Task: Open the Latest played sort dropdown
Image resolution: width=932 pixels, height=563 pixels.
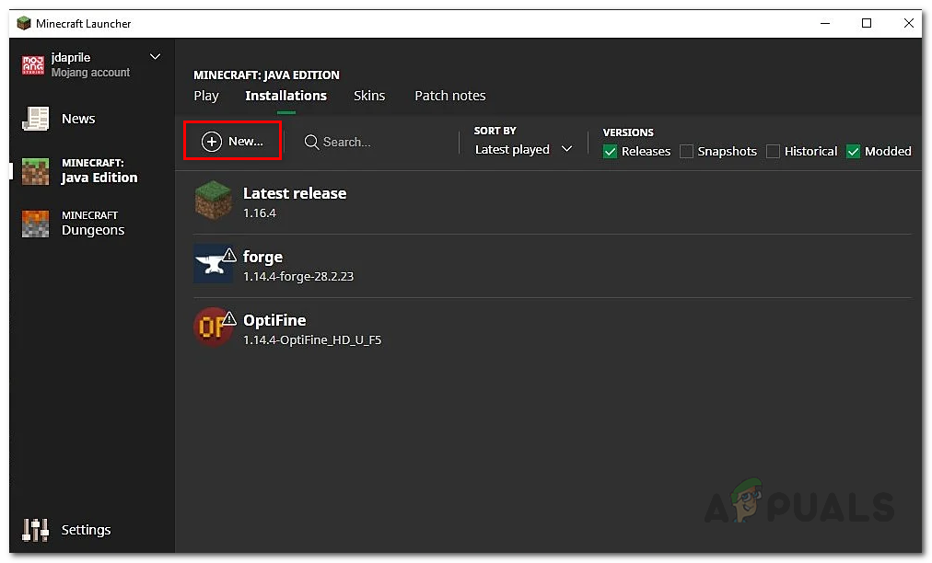Action: coord(523,149)
